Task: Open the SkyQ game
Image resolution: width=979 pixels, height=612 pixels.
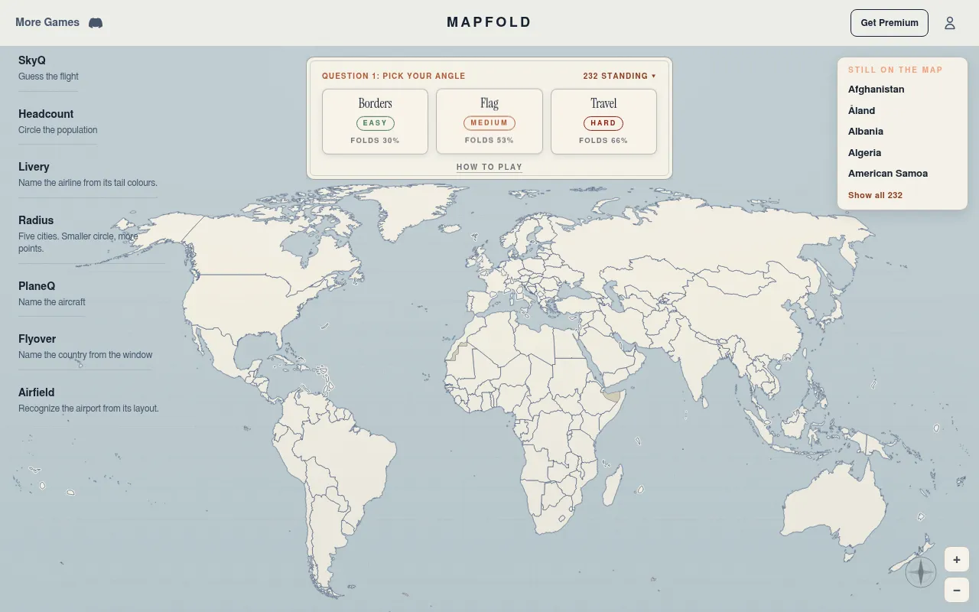Action: point(48,67)
